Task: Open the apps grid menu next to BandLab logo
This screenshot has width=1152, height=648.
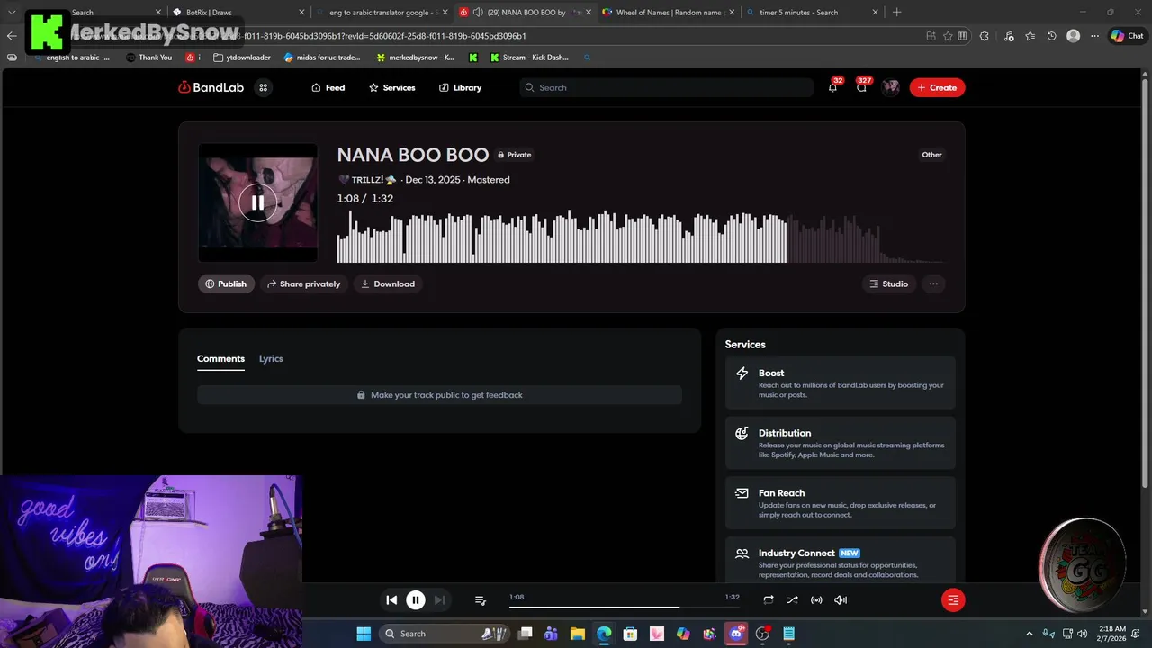Action: coord(263,87)
